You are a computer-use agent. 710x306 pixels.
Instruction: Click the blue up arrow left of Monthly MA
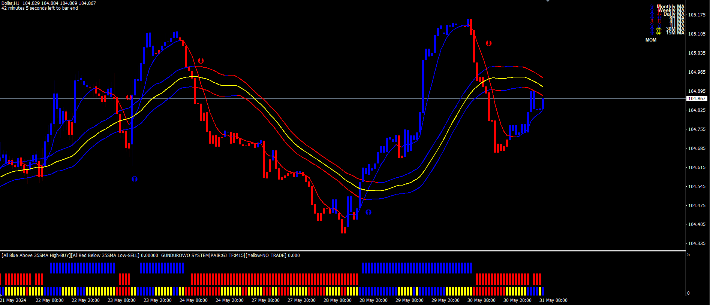652,7
